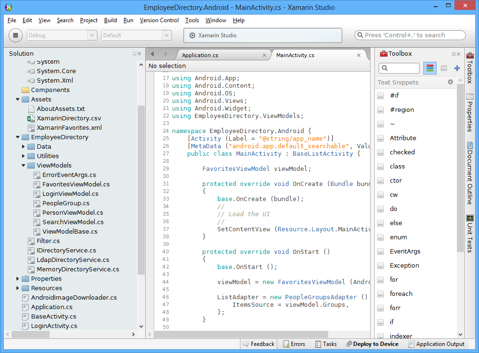The image size is (479, 353).
Task: Click the navigate forward arrow in editor
Action: click(166, 54)
